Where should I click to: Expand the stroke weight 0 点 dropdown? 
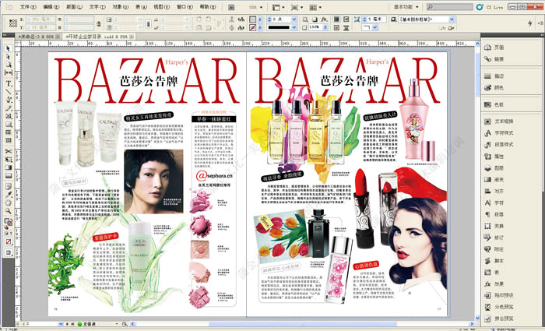(x=294, y=19)
